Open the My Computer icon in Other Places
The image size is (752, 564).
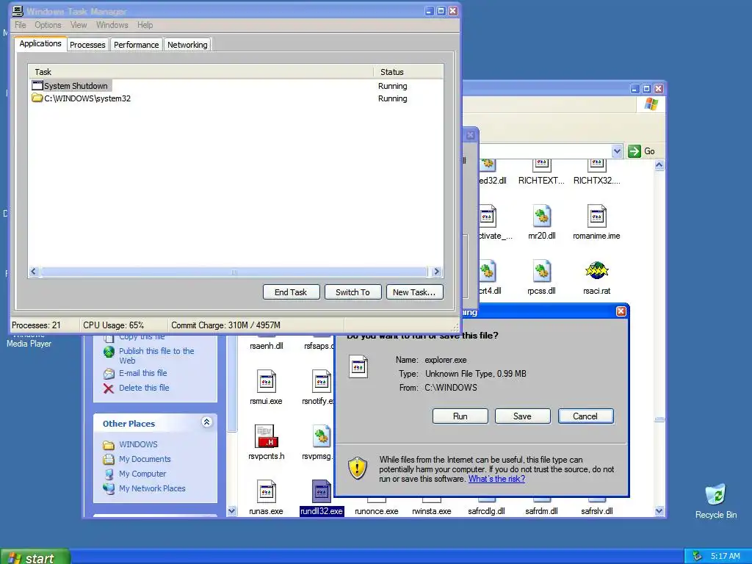[109, 474]
